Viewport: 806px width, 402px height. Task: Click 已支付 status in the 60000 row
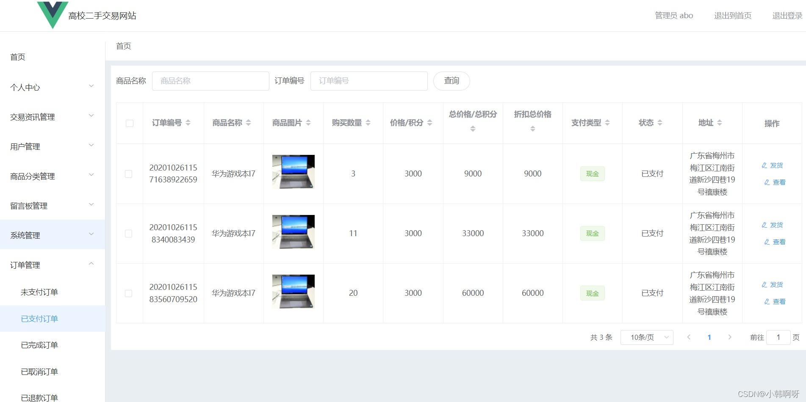(x=652, y=293)
